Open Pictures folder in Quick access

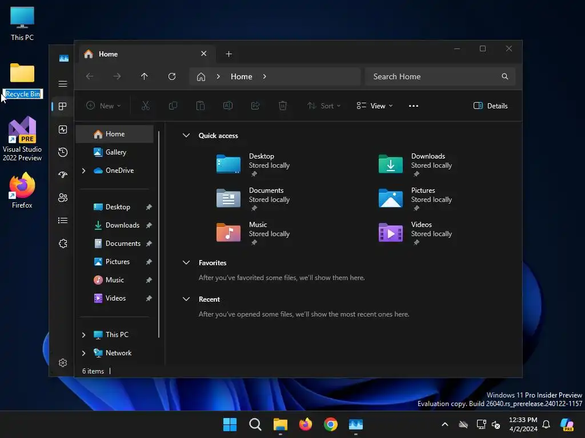pyautogui.click(x=415, y=198)
